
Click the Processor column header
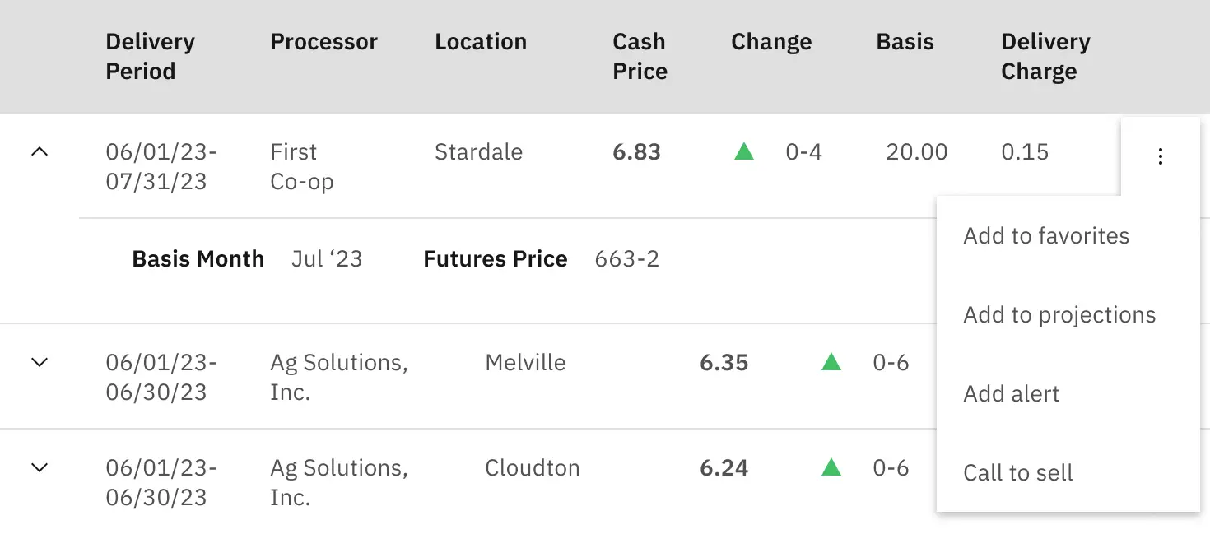[x=323, y=42]
